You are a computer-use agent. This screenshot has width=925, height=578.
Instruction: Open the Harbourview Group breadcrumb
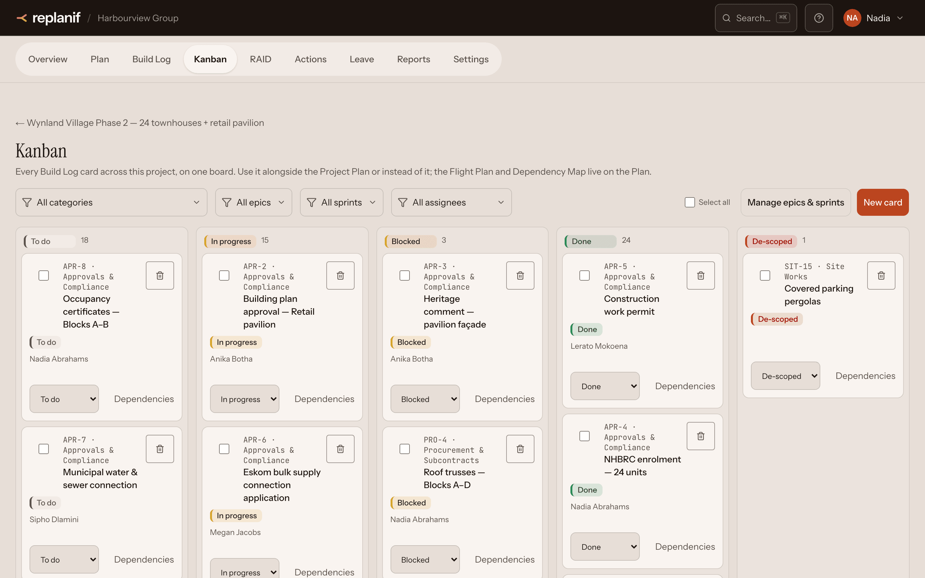coord(138,18)
